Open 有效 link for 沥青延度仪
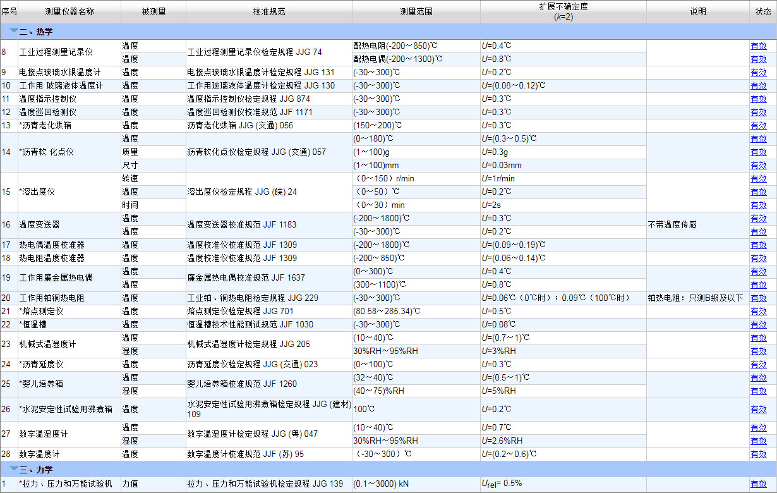777x493 pixels. click(758, 364)
